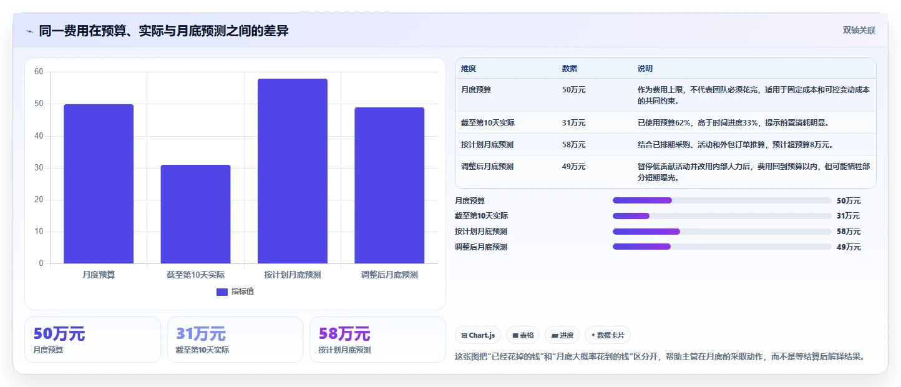Click the 月度预算 bar in the chart

click(99, 184)
